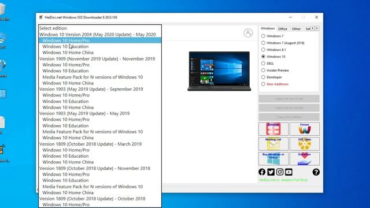Open the Donation heart button
This screenshot has height=208, width=370.
[305, 158]
